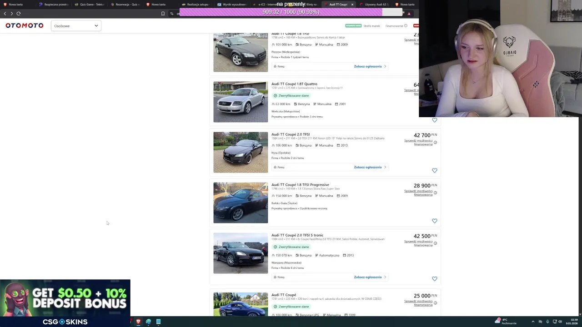Open the Audi TT Coupé 1.8T Quattro listing

[294, 84]
